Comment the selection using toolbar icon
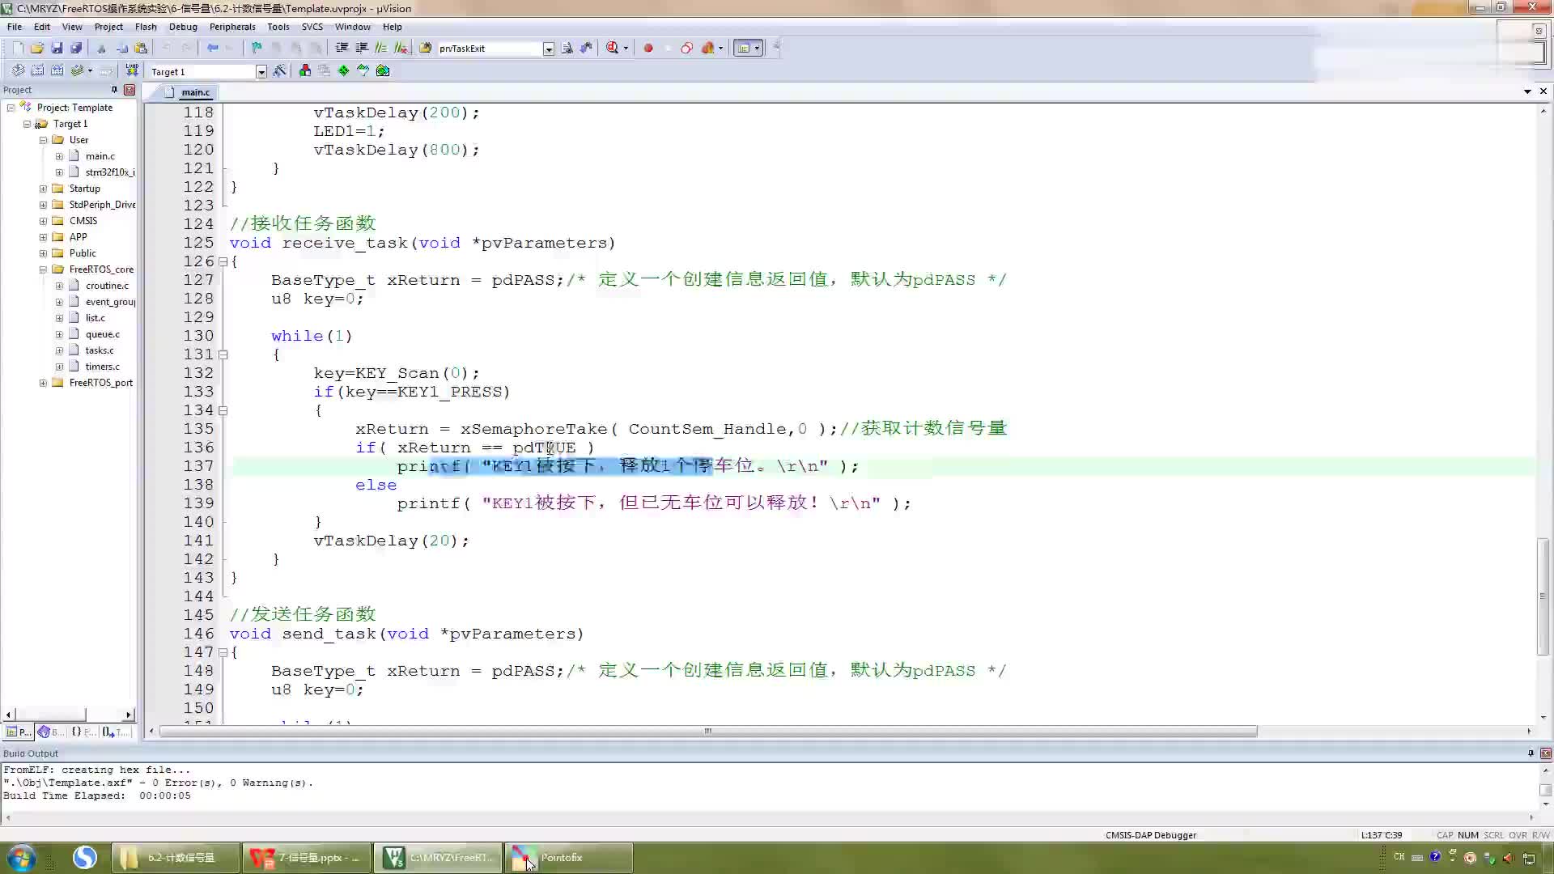 (381, 48)
